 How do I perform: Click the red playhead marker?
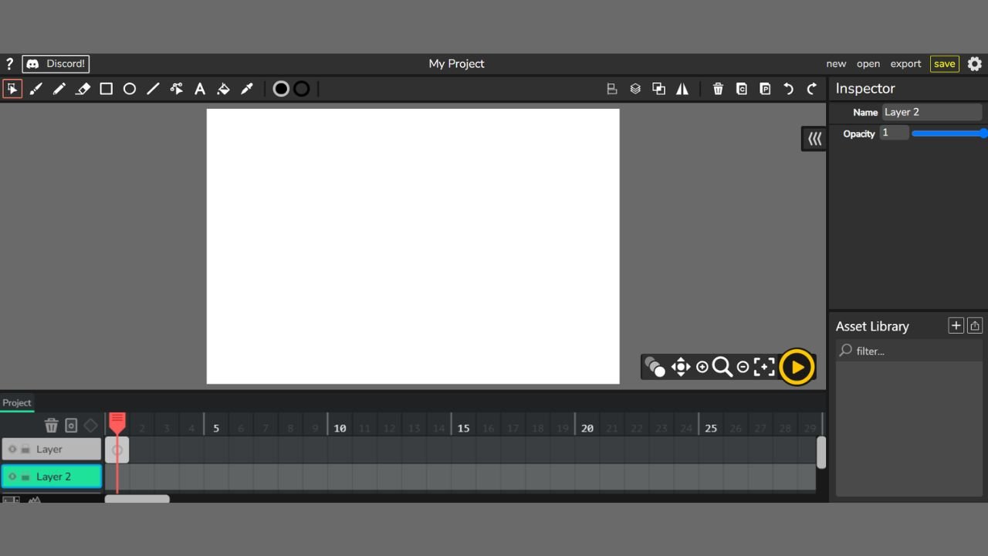click(117, 422)
